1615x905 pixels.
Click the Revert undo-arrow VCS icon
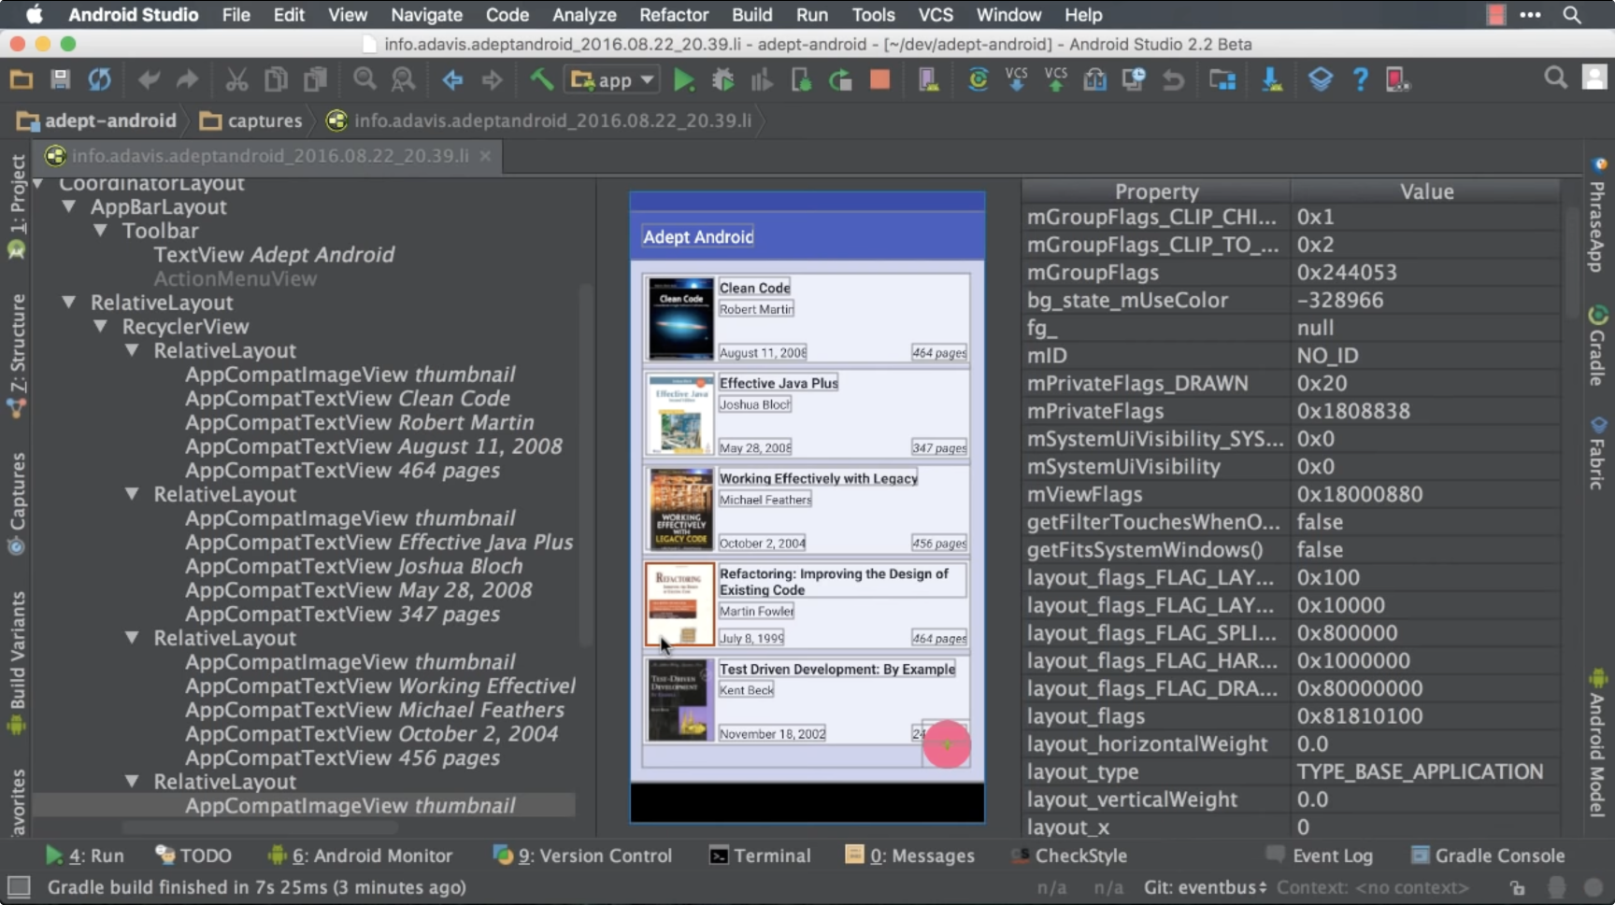pyautogui.click(x=1173, y=79)
